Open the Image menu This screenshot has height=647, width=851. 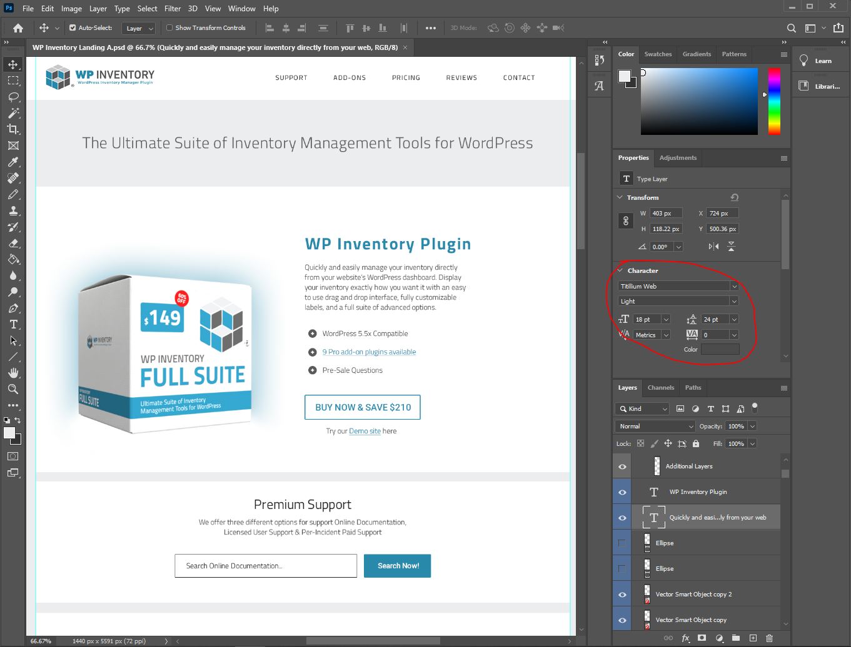click(x=71, y=9)
